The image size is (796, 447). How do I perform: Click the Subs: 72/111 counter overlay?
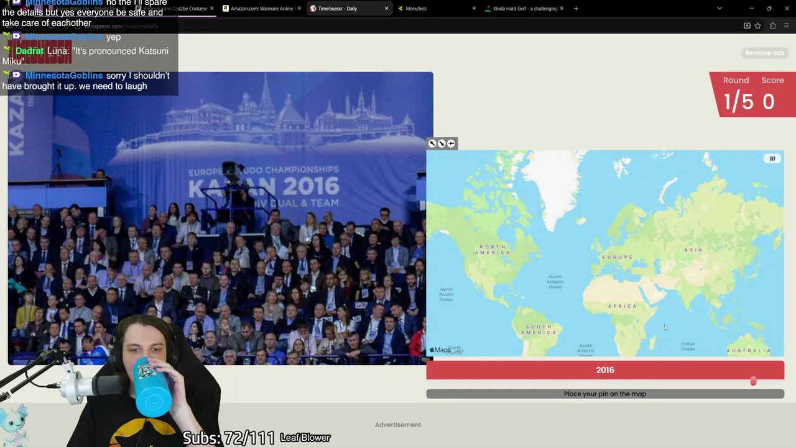pos(228,438)
